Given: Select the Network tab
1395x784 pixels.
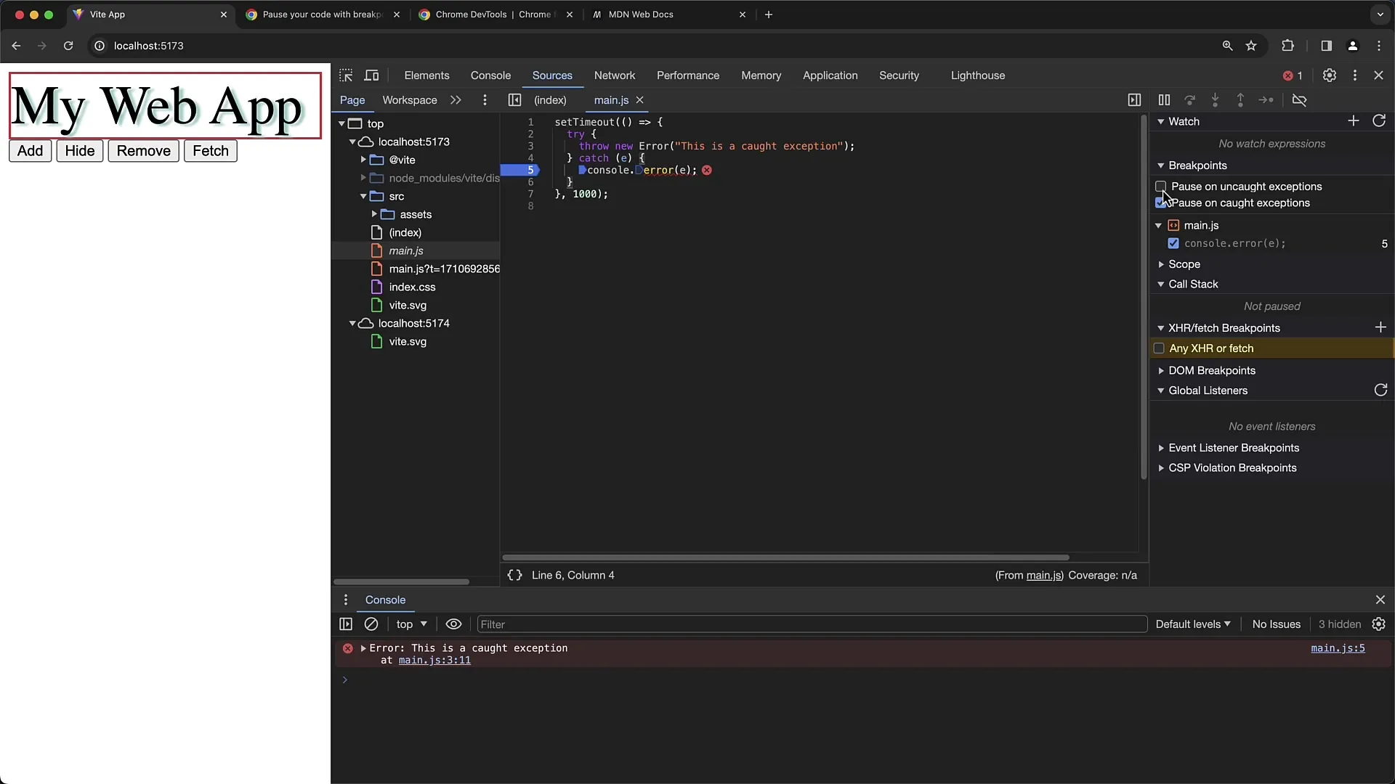Looking at the screenshot, I should (615, 75).
